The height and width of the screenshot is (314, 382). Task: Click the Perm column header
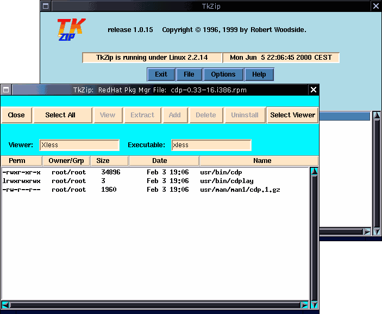tap(21, 161)
